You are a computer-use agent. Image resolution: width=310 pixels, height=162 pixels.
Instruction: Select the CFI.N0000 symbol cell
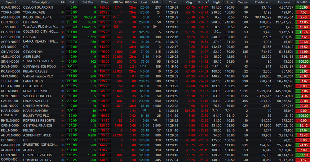click(9, 47)
